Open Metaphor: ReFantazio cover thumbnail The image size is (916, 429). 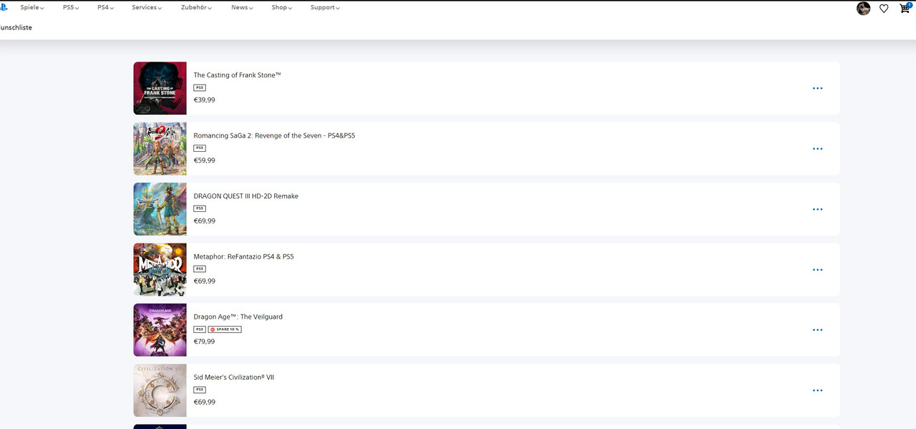160,269
